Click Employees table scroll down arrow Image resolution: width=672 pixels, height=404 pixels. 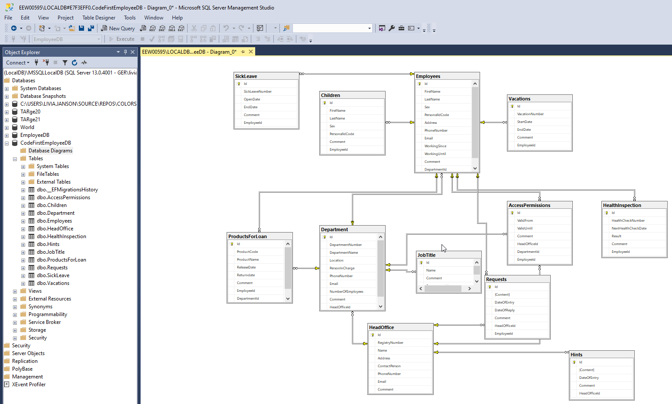pos(475,168)
